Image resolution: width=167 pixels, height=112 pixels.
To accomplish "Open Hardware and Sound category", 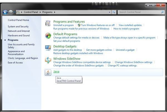I will pyautogui.click(x=19, y=35).
